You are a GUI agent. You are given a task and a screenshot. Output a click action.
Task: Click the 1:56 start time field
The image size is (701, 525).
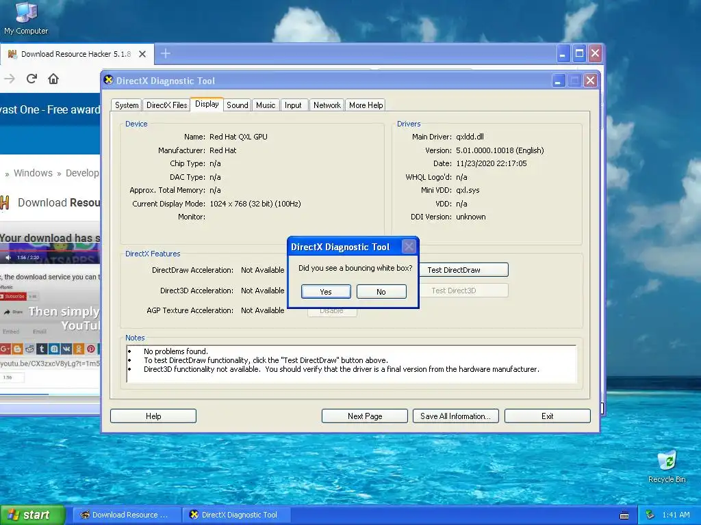[x=12, y=377]
